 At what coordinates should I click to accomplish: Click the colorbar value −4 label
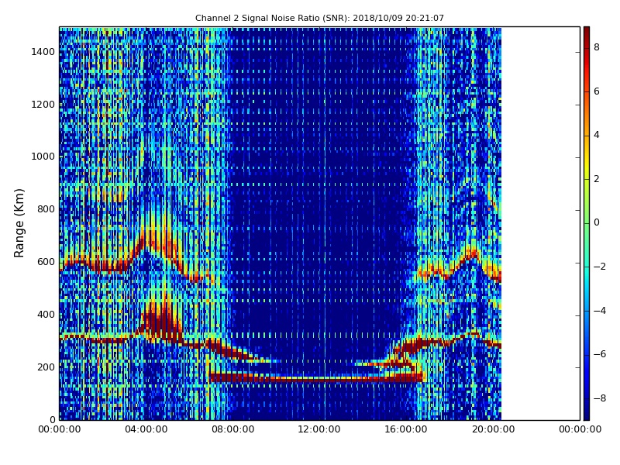pos(600,311)
